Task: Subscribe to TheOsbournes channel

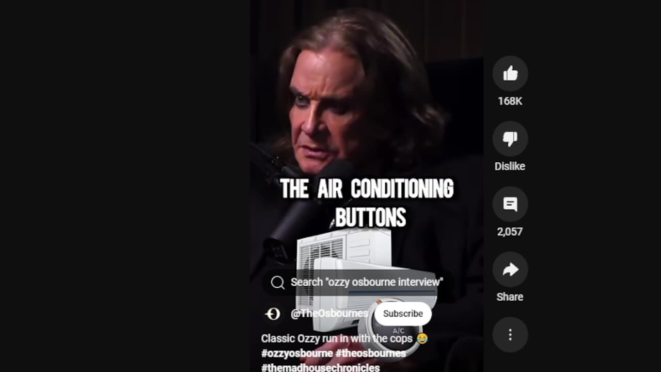Action: pyautogui.click(x=403, y=314)
